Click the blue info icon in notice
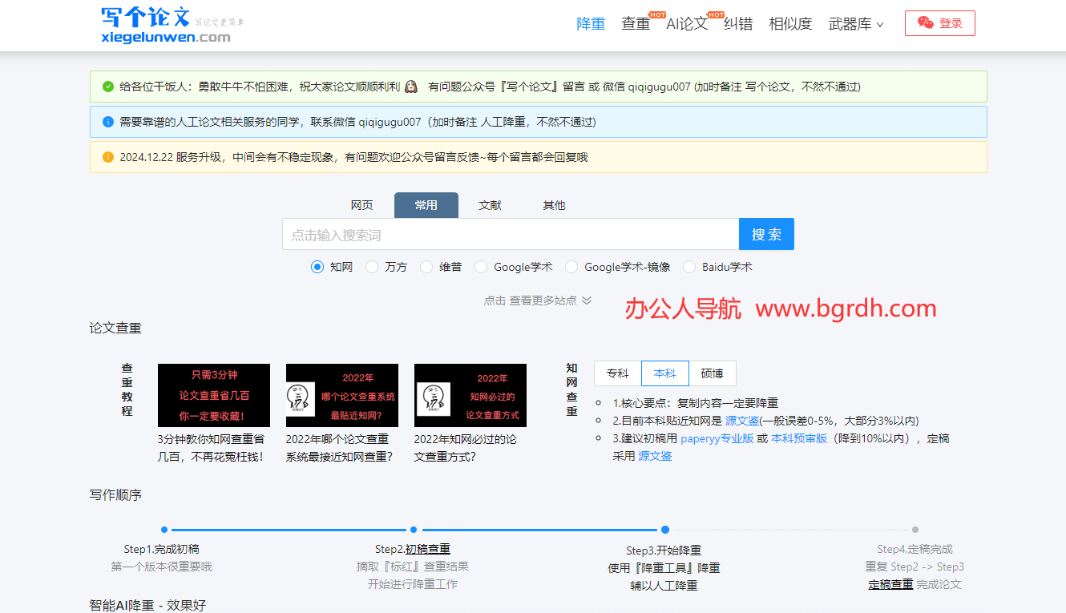Screen dimensions: 1066x613 pos(108,122)
